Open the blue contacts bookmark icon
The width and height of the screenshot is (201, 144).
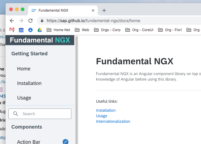click(x=30, y=30)
